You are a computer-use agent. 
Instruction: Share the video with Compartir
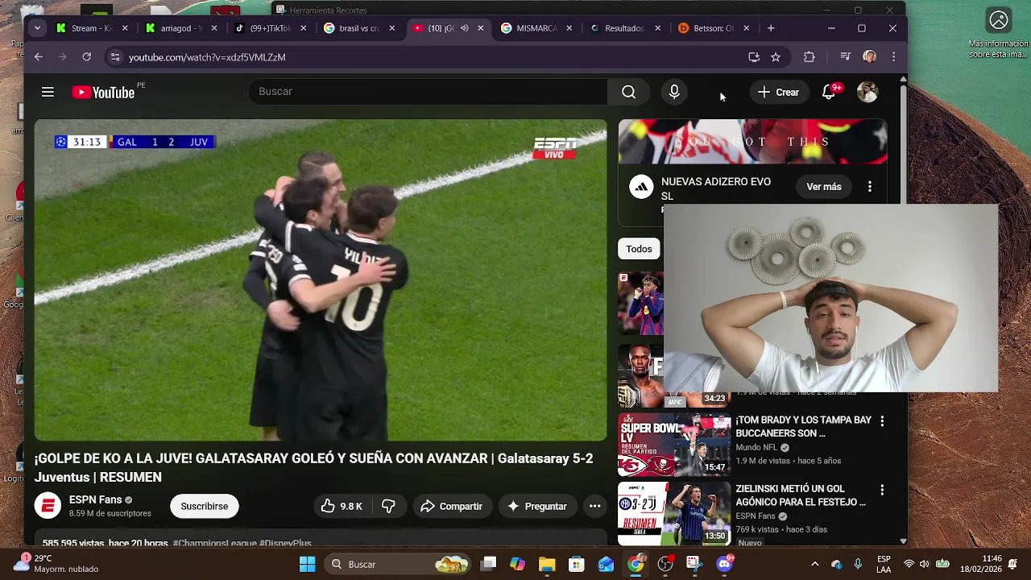451,506
